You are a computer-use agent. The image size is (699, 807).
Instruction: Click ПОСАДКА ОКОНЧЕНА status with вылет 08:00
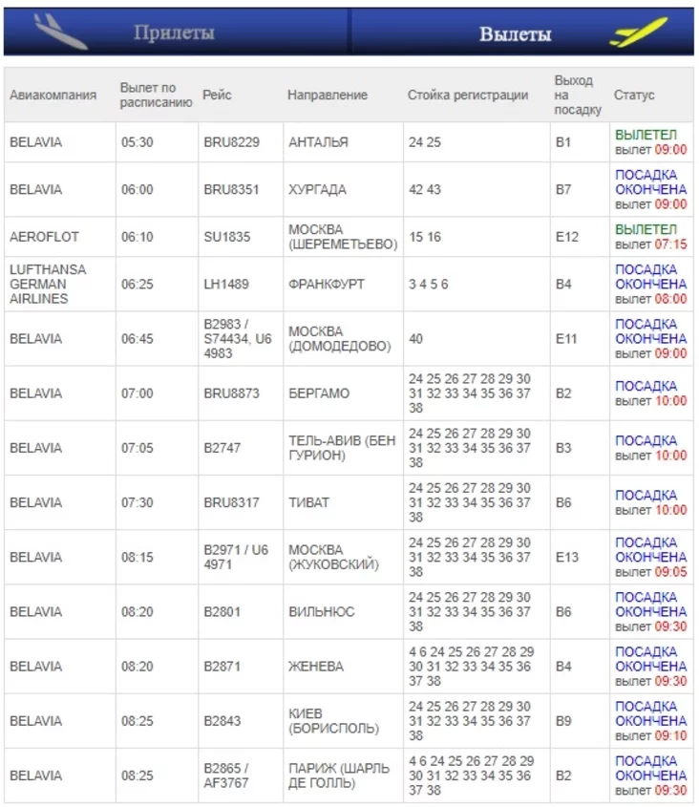tap(650, 284)
